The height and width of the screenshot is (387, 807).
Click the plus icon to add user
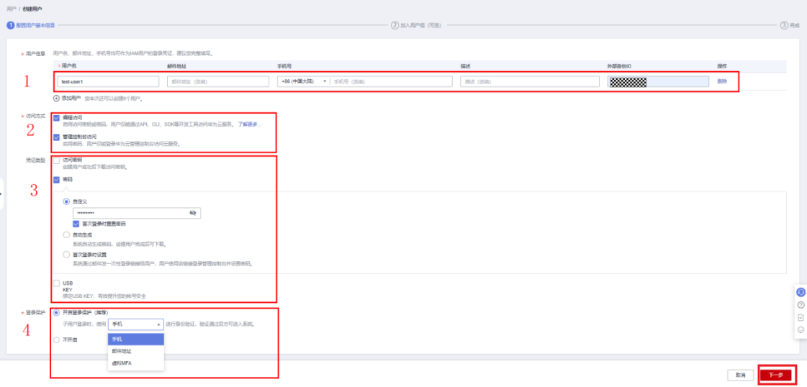coord(56,98)
